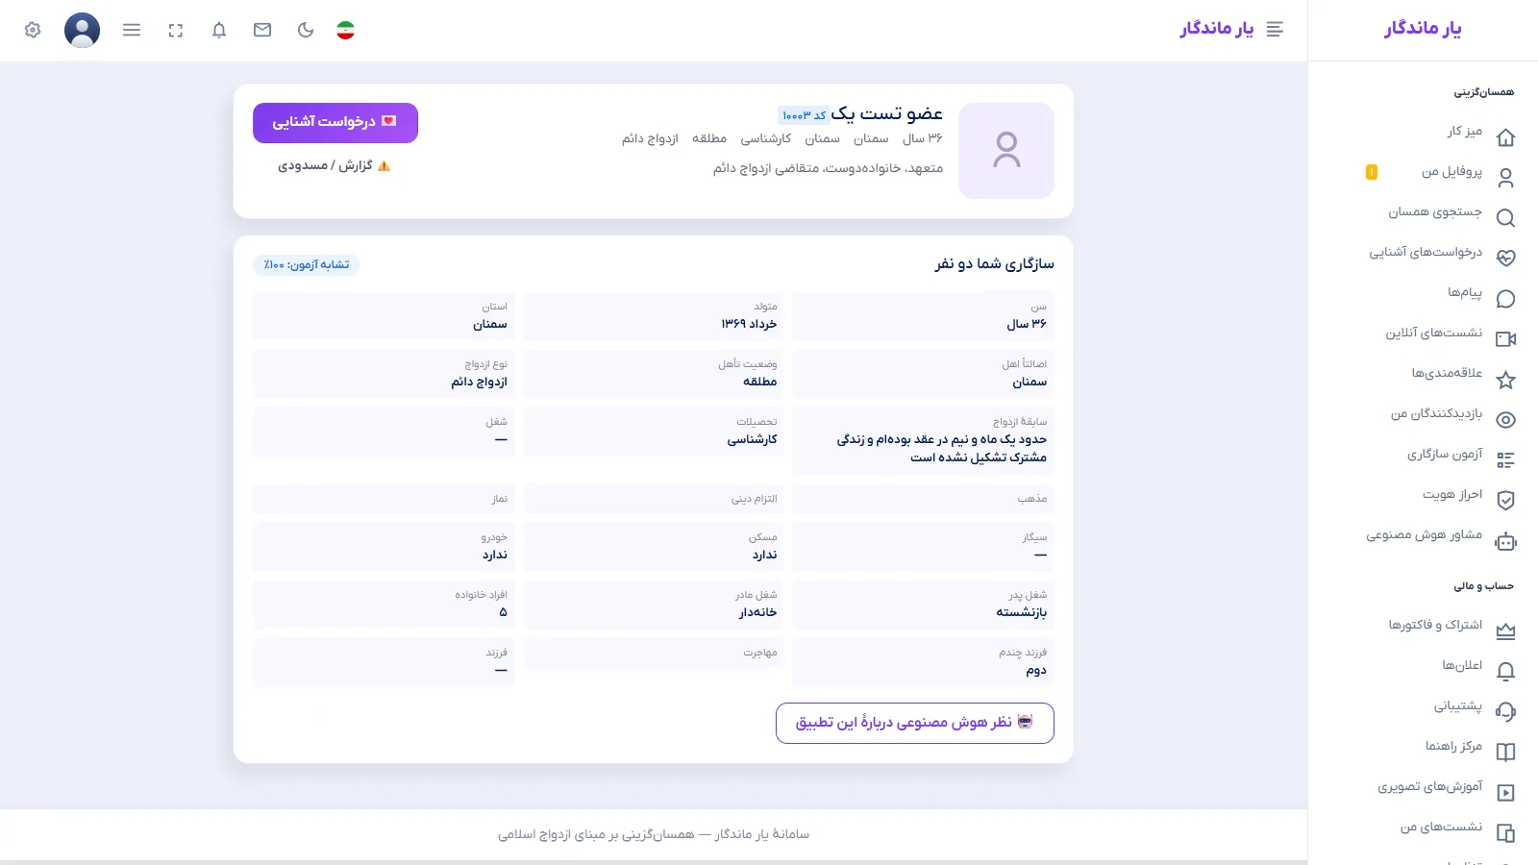The width and height of the screenshot is (1538, 865).
Task: Click the yellow badge next to پروفایل من
Action: 1372,172
